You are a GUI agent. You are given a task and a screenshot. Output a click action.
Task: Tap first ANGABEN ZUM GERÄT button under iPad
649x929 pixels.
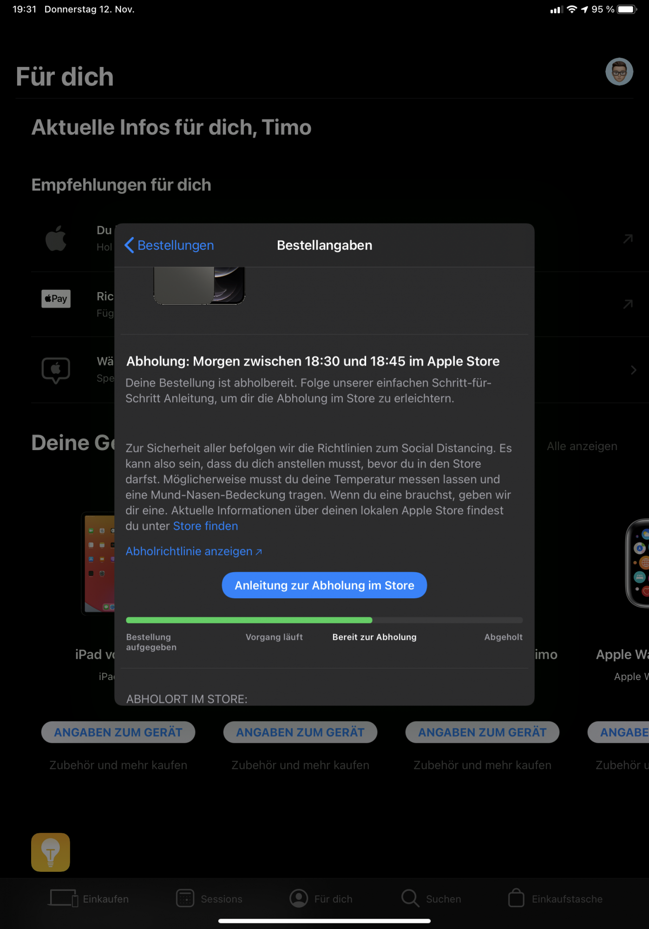point(118,732)
